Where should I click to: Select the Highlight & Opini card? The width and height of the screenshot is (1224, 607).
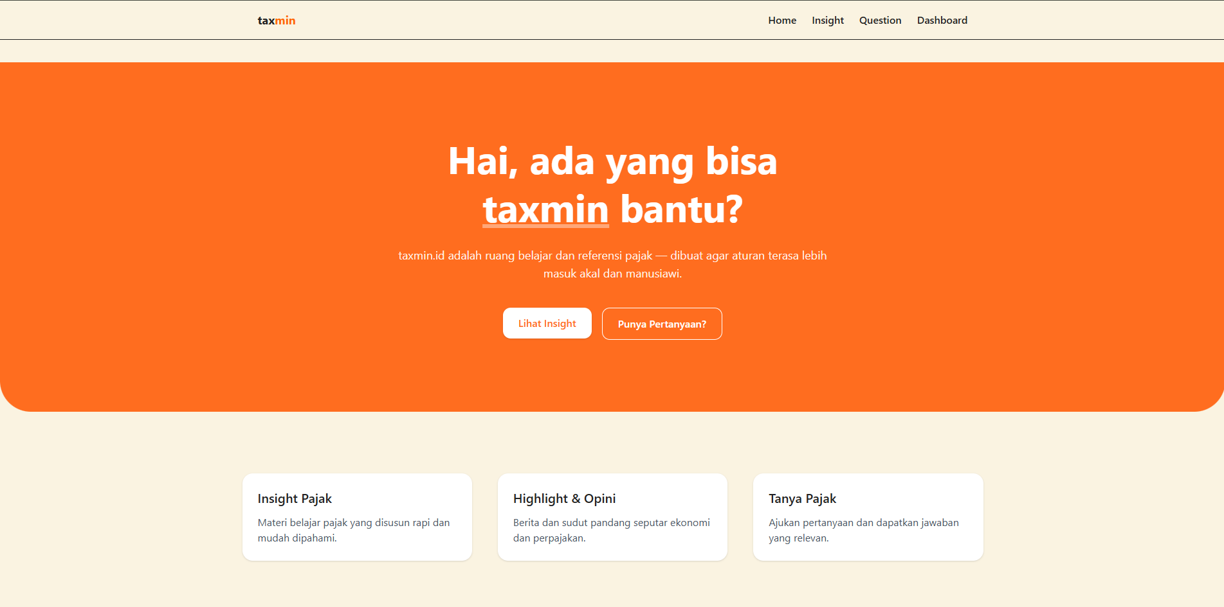612,517
